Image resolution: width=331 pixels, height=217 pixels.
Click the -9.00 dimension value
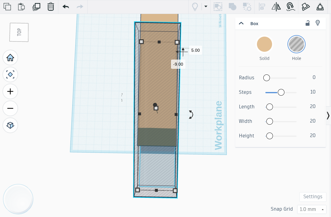178,64
